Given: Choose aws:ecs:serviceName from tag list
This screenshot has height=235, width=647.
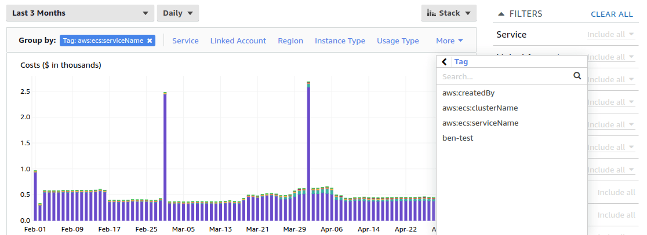Looking at the screenshot, I should 480,123.
